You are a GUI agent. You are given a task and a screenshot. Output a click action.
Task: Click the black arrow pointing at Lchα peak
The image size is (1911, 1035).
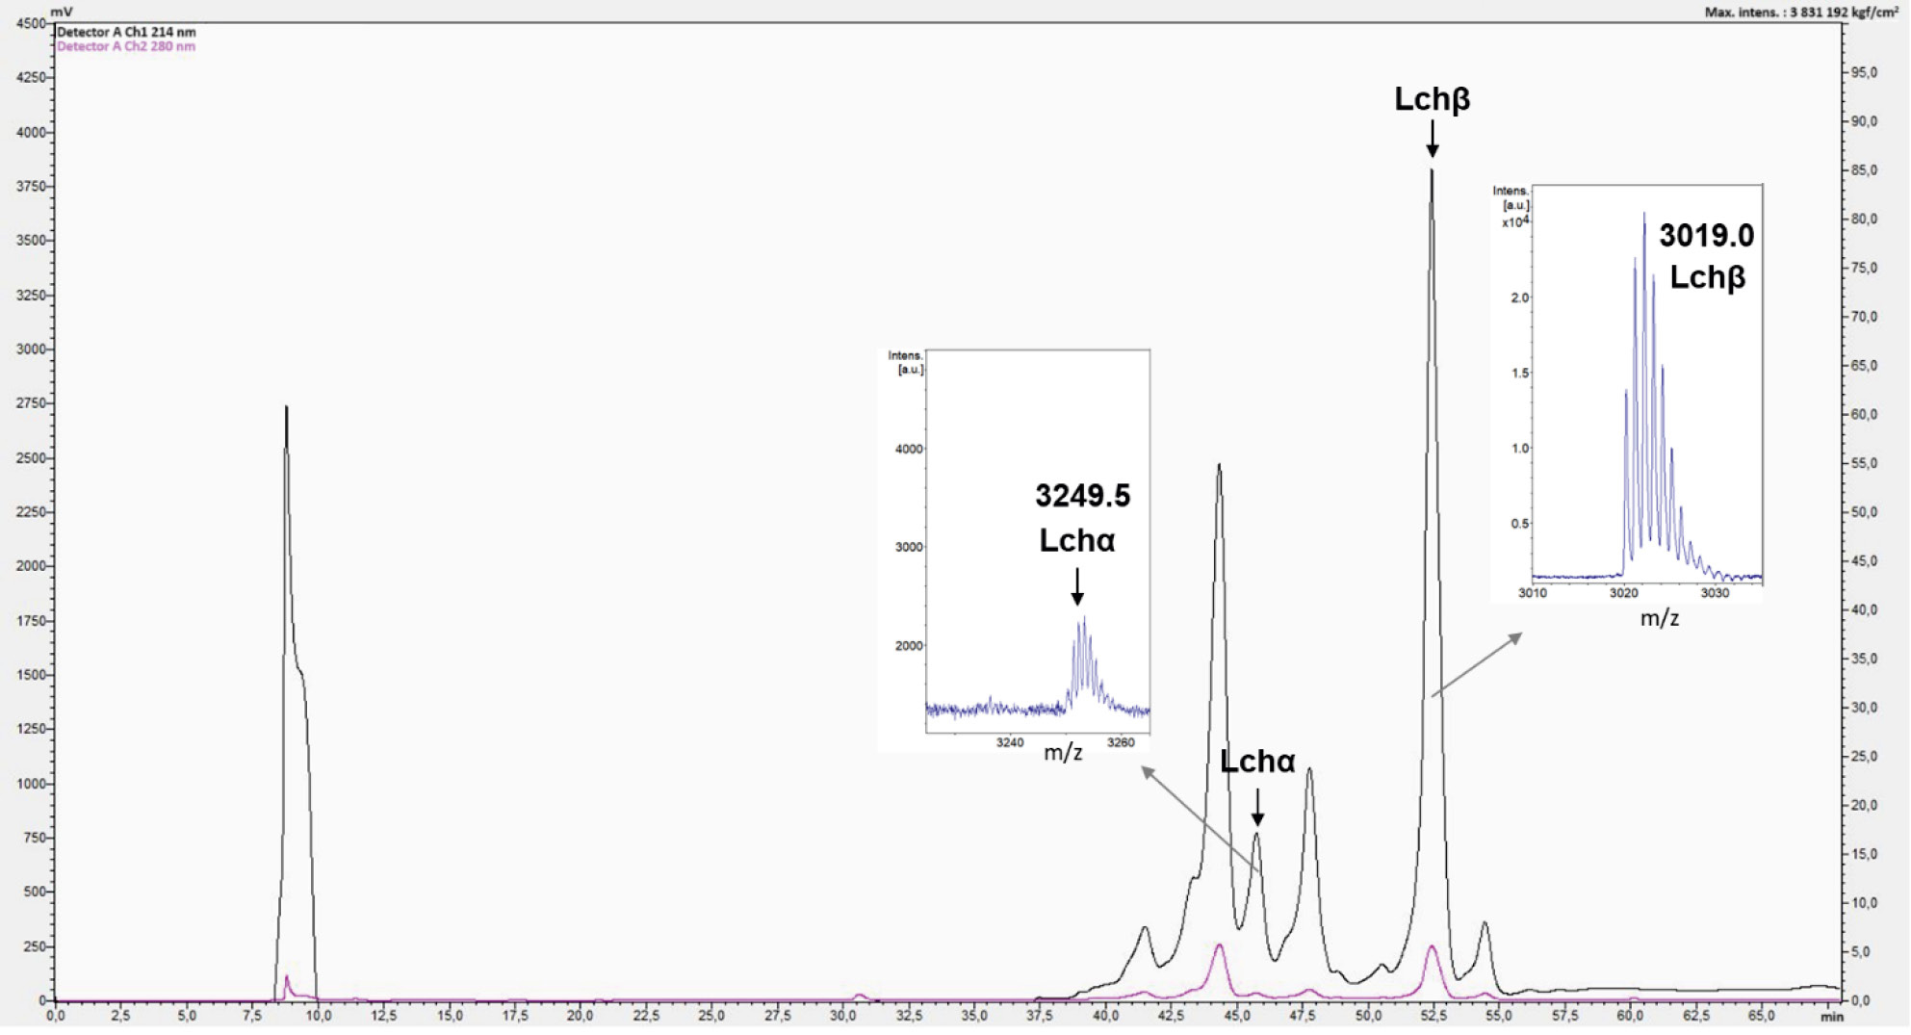click(x=1256, y=807)
